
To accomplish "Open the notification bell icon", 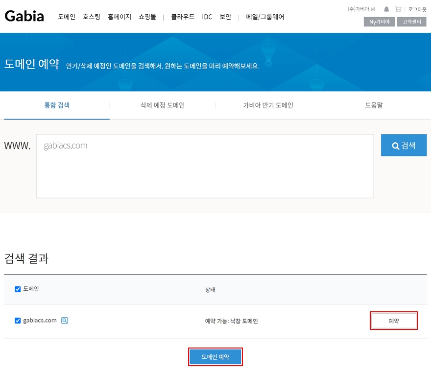I will point(386,9).
